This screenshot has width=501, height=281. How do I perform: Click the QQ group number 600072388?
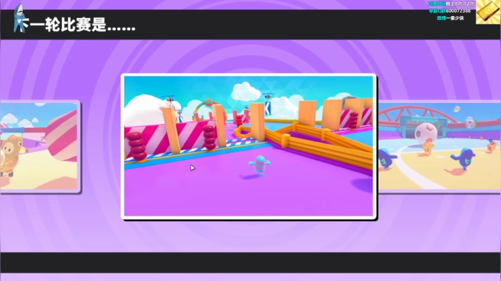click(x=458, y=11)
